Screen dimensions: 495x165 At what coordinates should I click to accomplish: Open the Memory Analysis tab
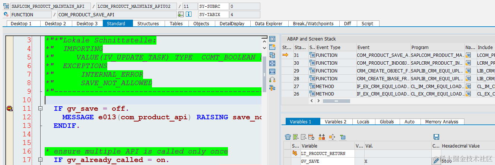pos(442,122)
